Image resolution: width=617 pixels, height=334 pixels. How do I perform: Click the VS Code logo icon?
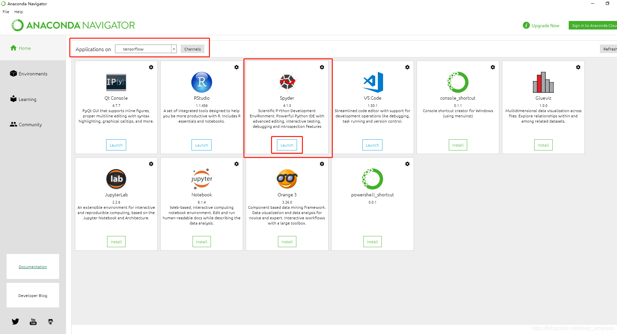pyautogui.click(x=373, y=82)
